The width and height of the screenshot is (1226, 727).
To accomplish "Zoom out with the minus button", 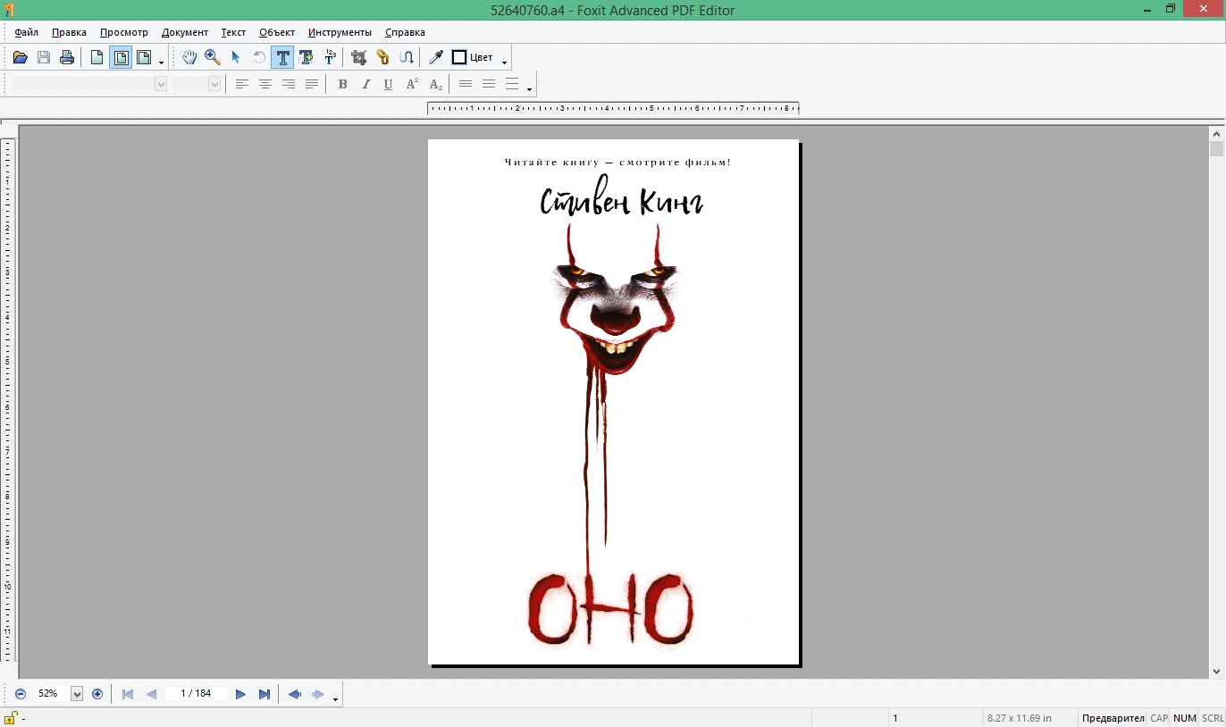I will 21,694.
